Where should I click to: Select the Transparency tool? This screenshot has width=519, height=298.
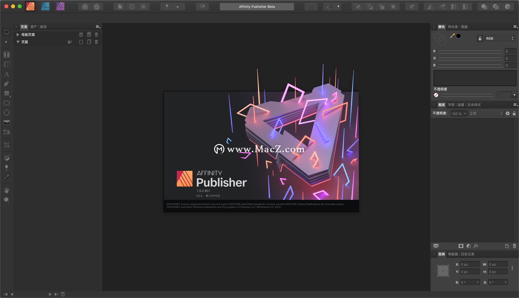click(x=7, y=168)
